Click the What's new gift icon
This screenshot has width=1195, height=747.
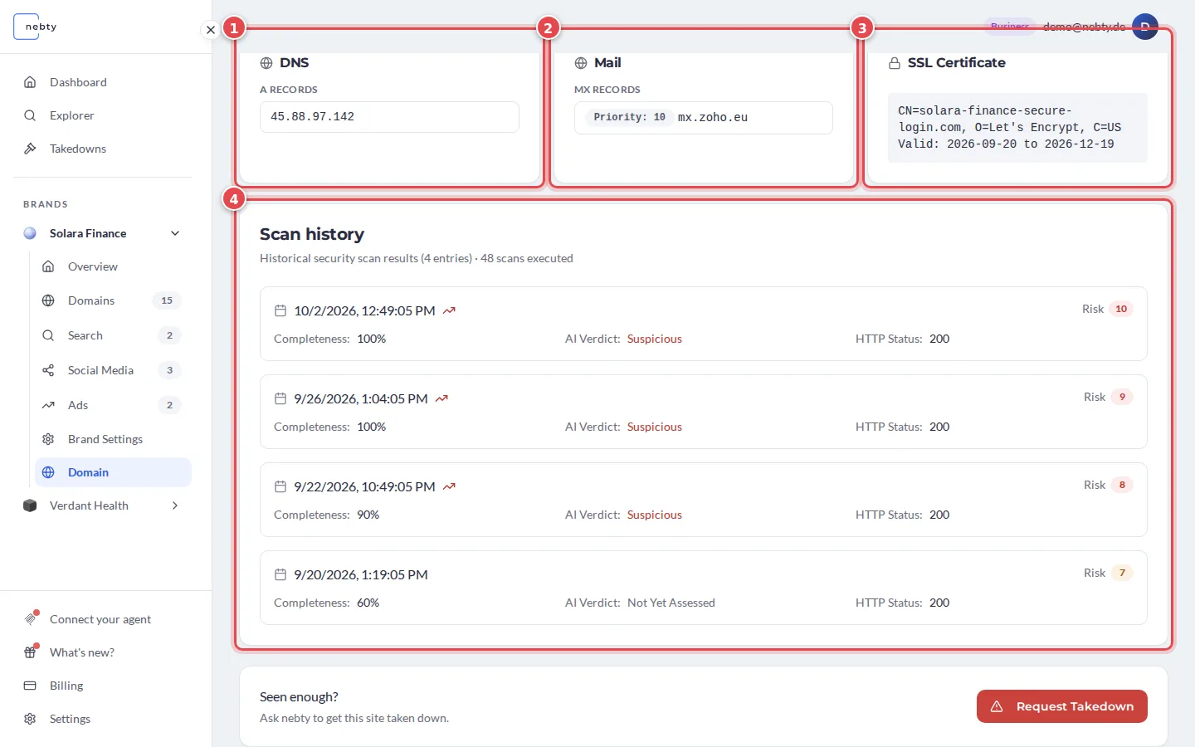pyautogui.click(x=30, y=652)
